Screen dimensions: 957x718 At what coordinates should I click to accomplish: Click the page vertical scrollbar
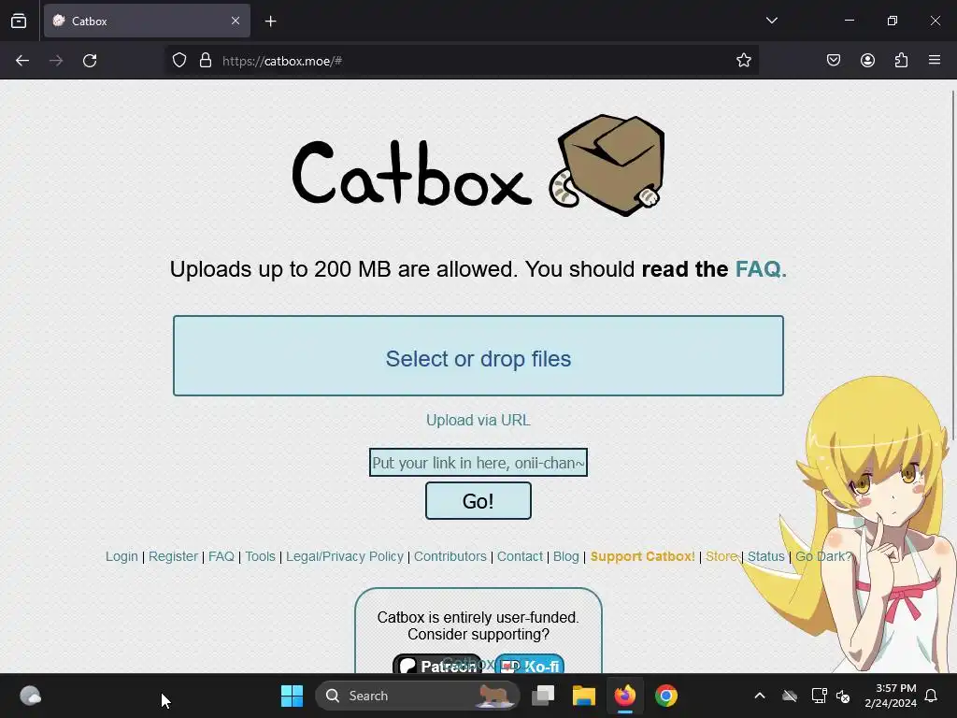click(x=952, y=265)
